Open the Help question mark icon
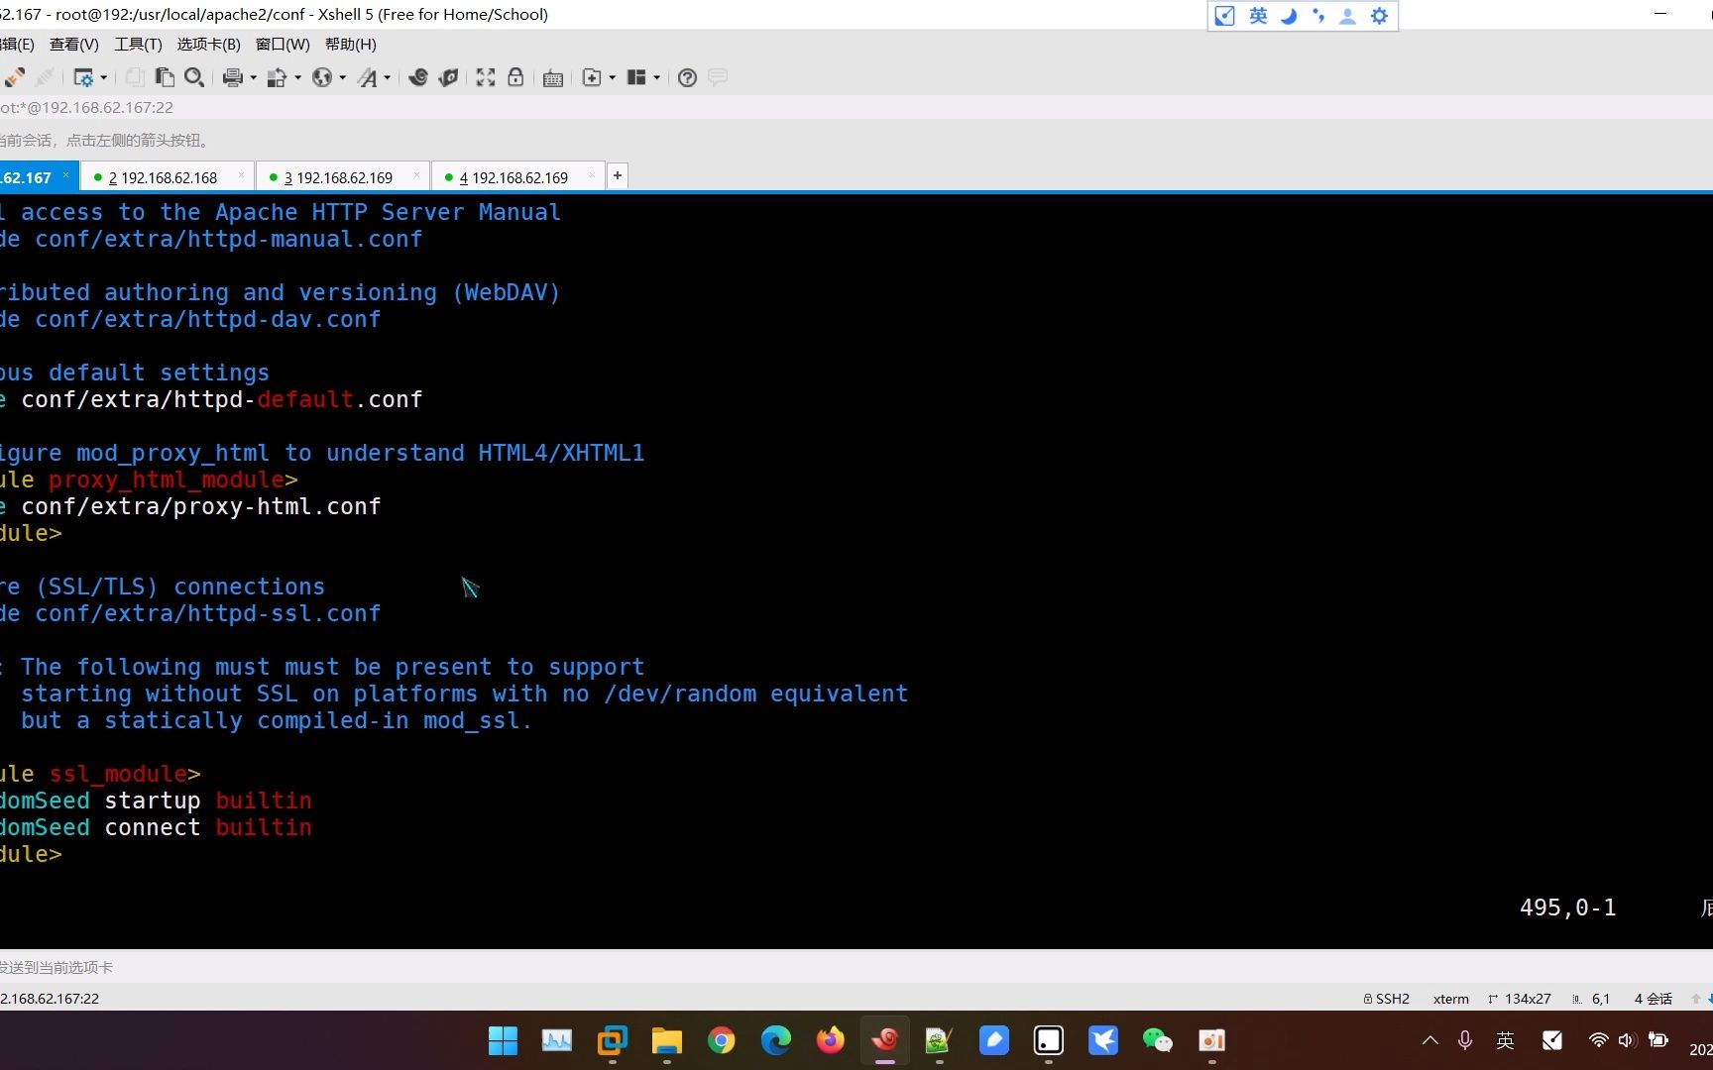 (687, 77)
